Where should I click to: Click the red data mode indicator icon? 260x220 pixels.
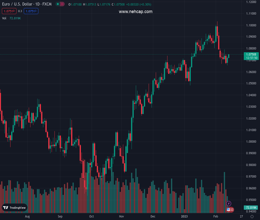(62, 4)
